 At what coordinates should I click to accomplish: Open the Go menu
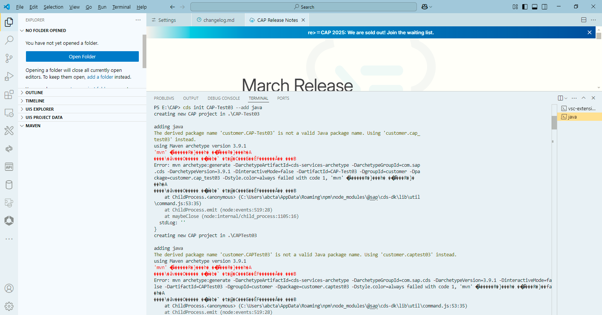tap(89, 7)
